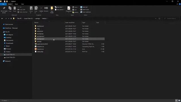Screen dimensions: 181x102
Task: Click History in the Open group
Action: tap(76, 12)
